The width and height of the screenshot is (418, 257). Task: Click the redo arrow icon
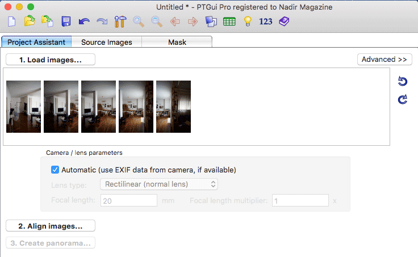[102, 22]
